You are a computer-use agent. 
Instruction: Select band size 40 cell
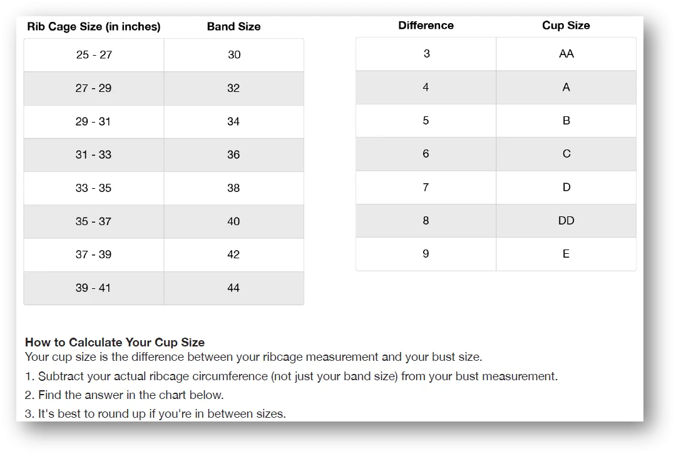tap(233, 221)
